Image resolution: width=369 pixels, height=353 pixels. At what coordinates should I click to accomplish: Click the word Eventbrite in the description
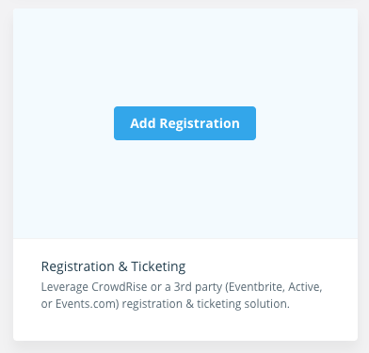pos(255,287)
